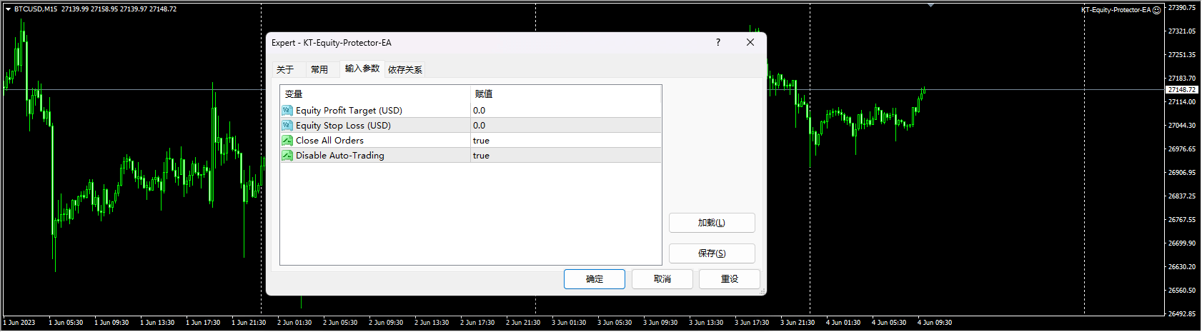Click the Equity Profit Target variable icon
Image resolution: width=1202 pixels, height=332 pixels.
click(x=287, y=111)
